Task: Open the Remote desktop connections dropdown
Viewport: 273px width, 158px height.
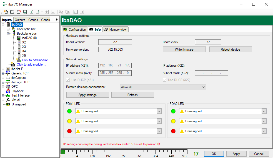Action: click(x=163, y=87)
